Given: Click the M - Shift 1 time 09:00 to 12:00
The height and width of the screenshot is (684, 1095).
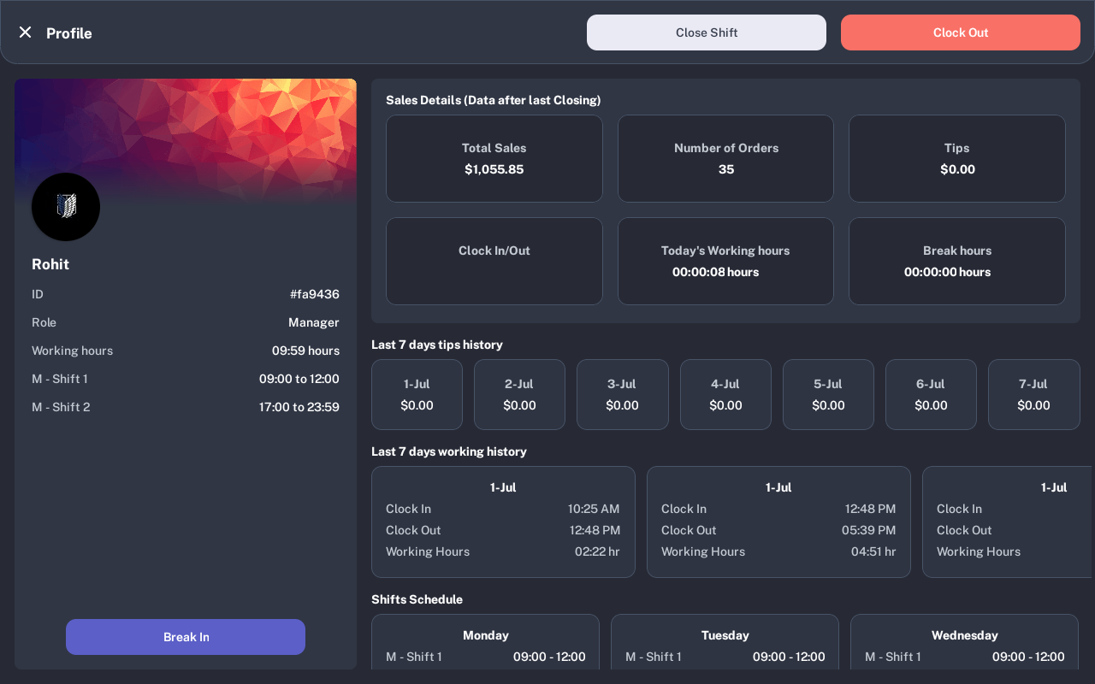Looking at the screenshot, I should point(299,379).
